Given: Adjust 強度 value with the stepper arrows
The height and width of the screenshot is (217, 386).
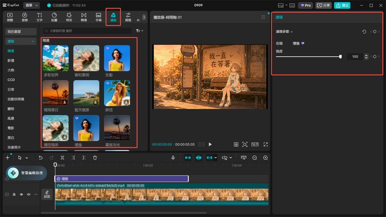Looking at the screenshot, I should pos(366,56).
